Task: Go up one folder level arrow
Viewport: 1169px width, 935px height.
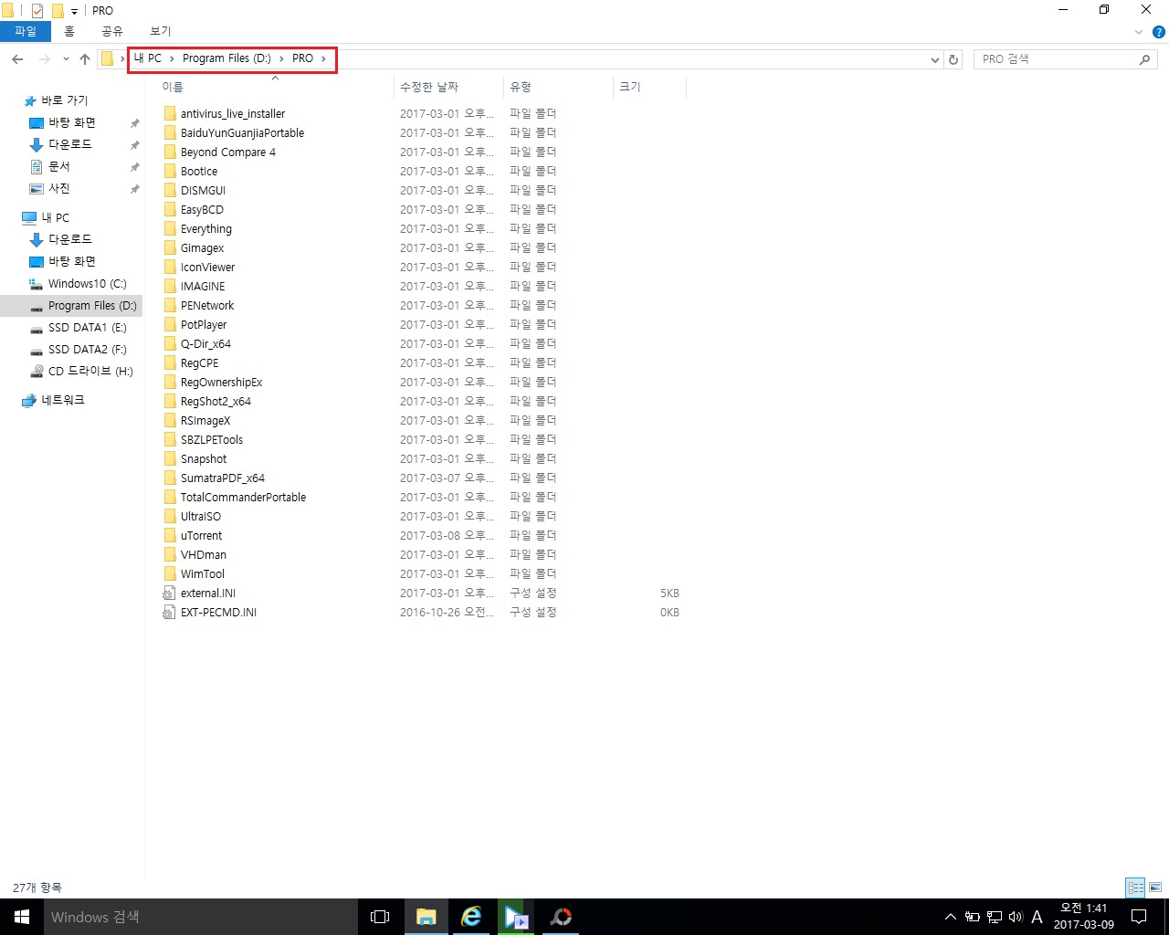Action: coord(85,59)
